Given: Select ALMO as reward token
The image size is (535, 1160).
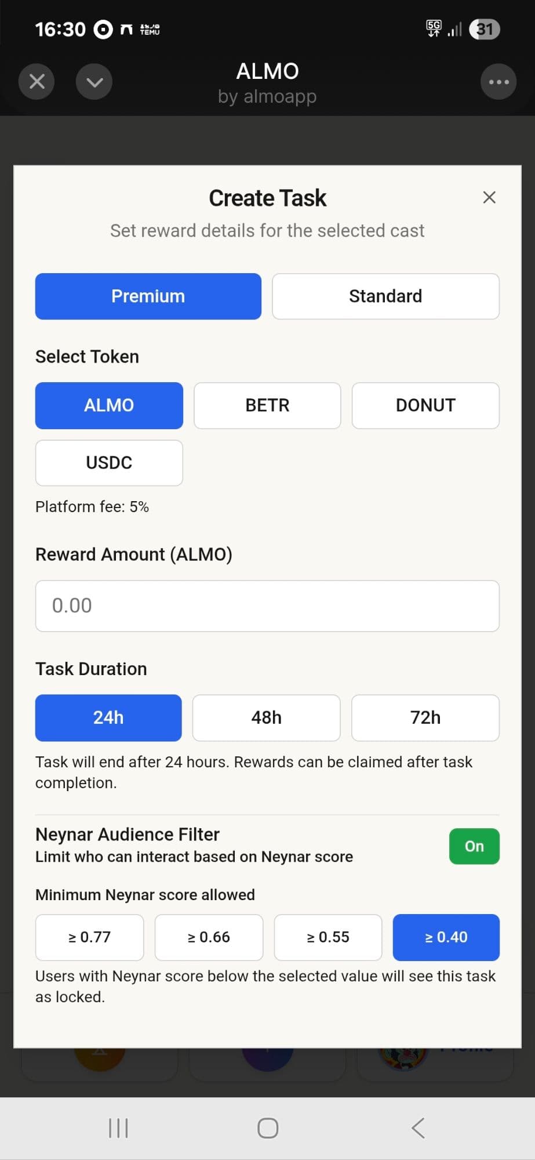Looking at the screenshot, I should click(x=109, y=405).
